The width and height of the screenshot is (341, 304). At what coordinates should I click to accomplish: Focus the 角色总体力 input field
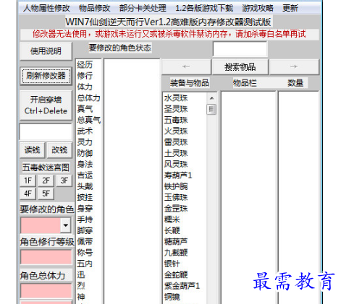click(46, 291)
